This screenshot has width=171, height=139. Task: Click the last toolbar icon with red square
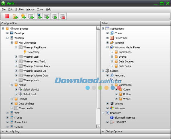click(x=62, y=16)
